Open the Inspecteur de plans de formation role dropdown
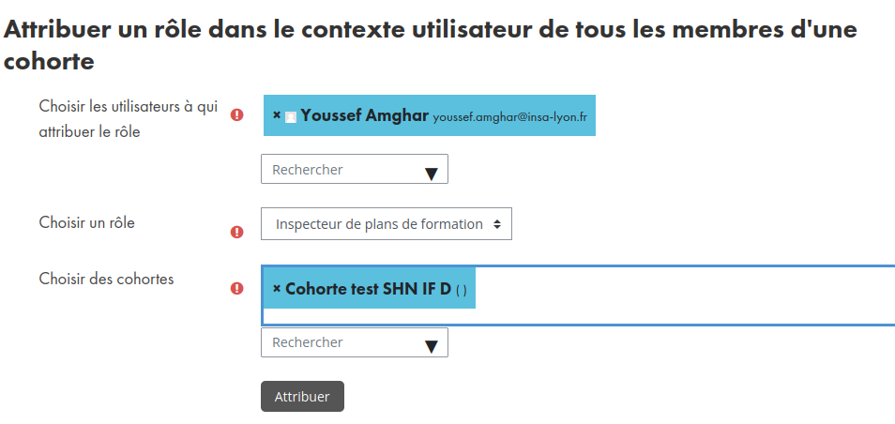The height and width of the screenshot is (424, 895). [387, 223]
